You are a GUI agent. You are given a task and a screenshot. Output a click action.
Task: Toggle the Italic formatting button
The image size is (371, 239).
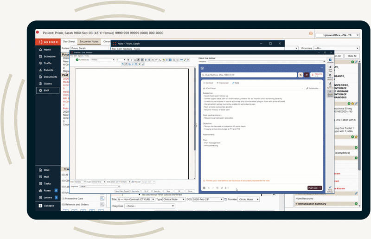click(132, 60)
